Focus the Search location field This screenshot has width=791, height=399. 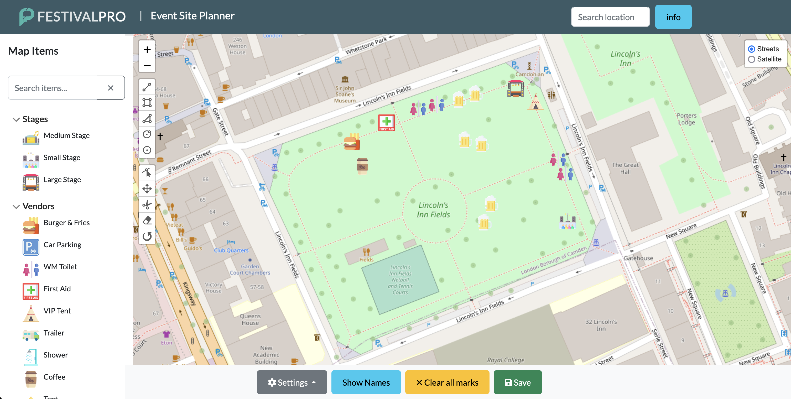(x=610, y=17)
